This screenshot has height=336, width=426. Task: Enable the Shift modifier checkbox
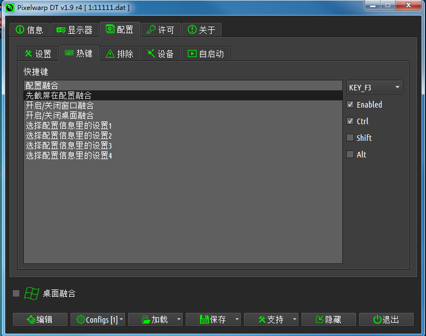(350, 138)
